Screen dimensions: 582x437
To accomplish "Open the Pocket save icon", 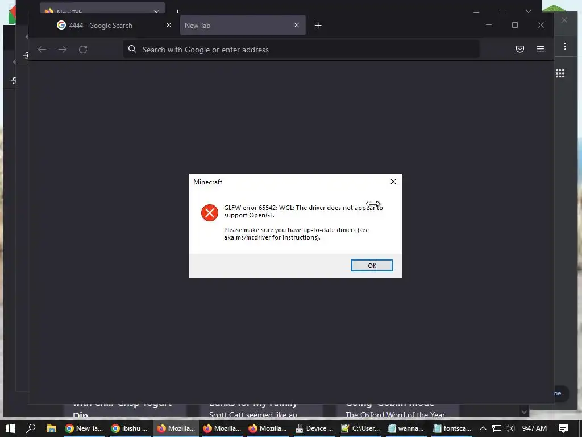I will (520, 49).
